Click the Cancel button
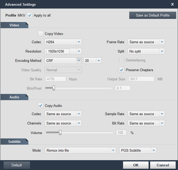Image resolution: width=178 pixels, height=170 pixels. click(163, 165)
